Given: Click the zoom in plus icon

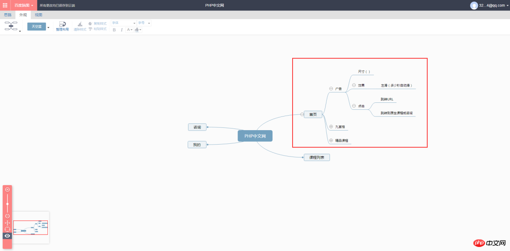Looking at the screenshot, I should [7, 190].
